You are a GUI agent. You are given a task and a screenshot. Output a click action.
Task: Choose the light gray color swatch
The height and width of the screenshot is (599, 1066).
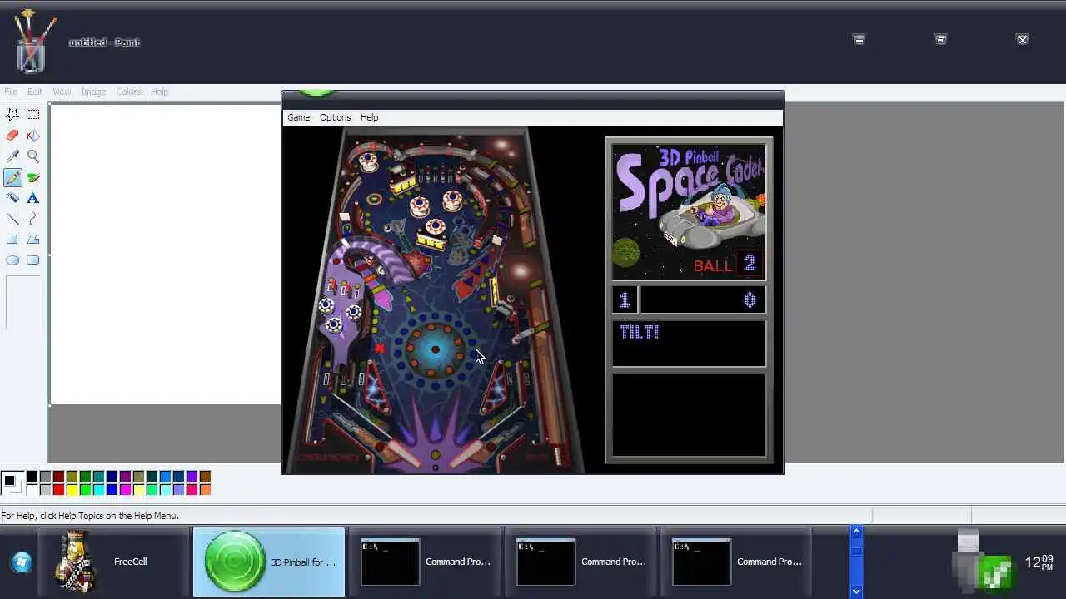[45, 490]
